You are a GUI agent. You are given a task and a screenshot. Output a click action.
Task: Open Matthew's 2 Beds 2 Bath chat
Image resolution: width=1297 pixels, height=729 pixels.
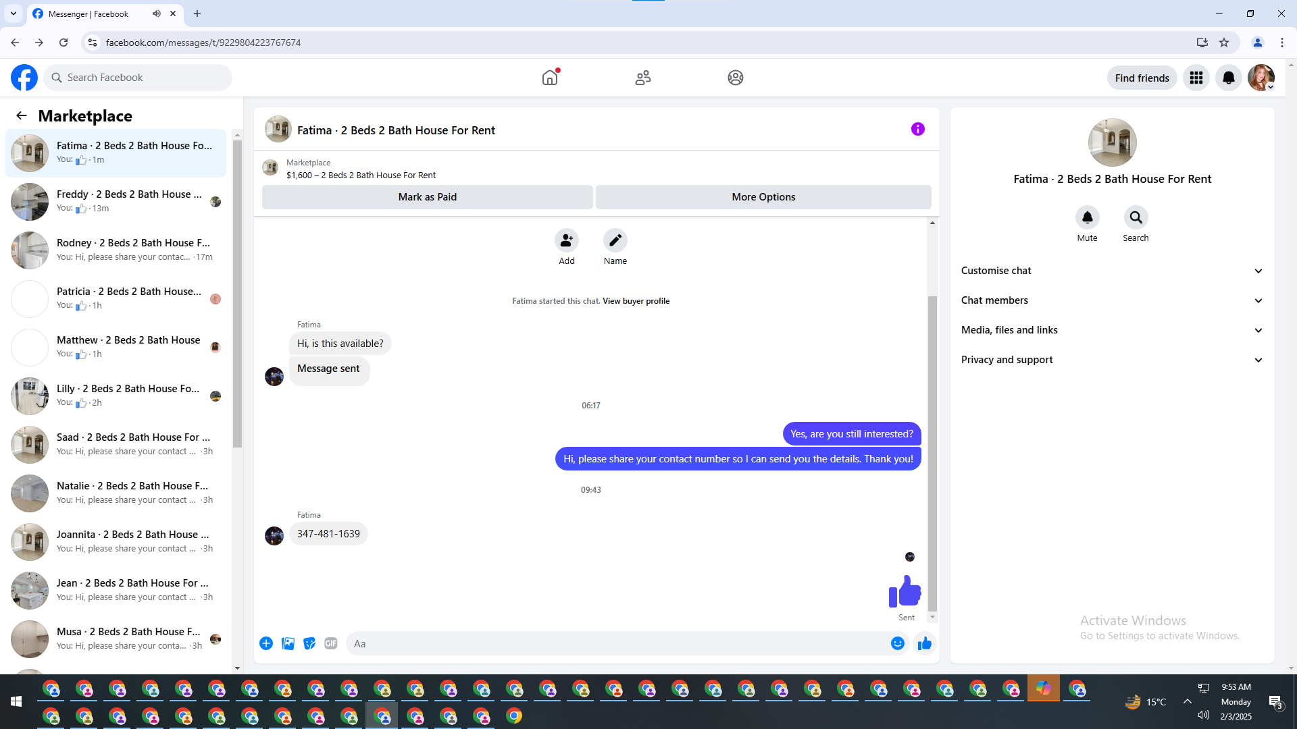pyautogui.click(x=116, y=347)
